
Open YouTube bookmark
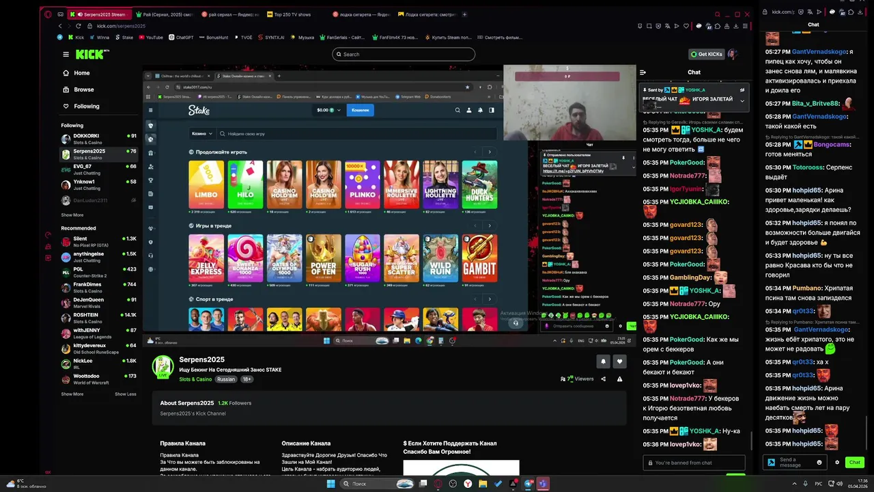click(151, 38)
